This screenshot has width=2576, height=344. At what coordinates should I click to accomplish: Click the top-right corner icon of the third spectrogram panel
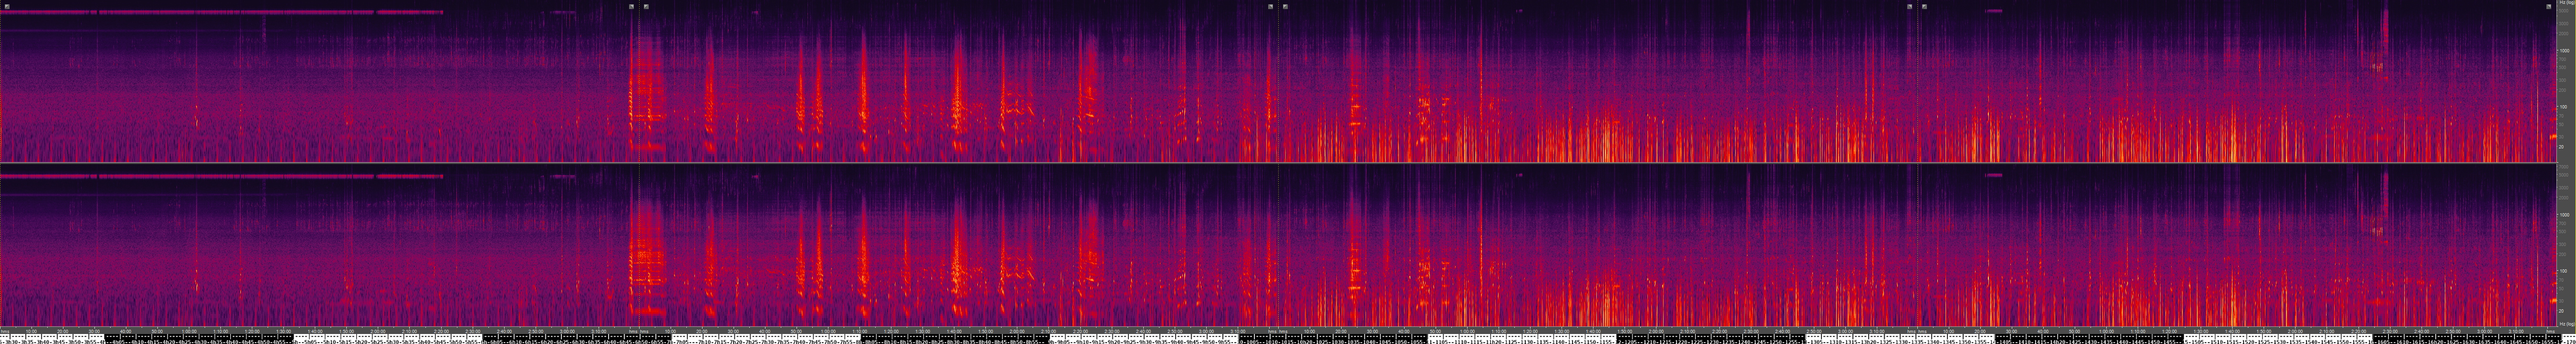coord(1909,6)
